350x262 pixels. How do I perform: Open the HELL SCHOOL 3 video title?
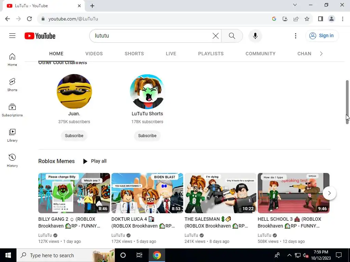click(289, 222)
